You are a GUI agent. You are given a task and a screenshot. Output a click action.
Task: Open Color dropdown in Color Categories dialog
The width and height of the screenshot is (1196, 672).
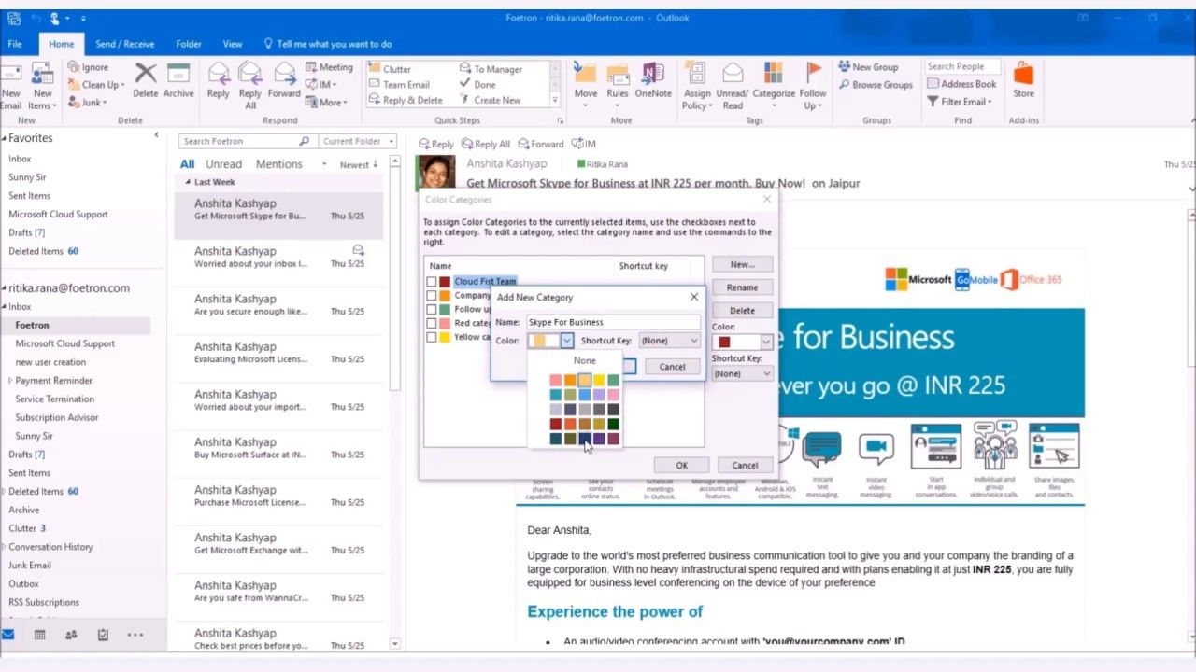pos(766,343)
